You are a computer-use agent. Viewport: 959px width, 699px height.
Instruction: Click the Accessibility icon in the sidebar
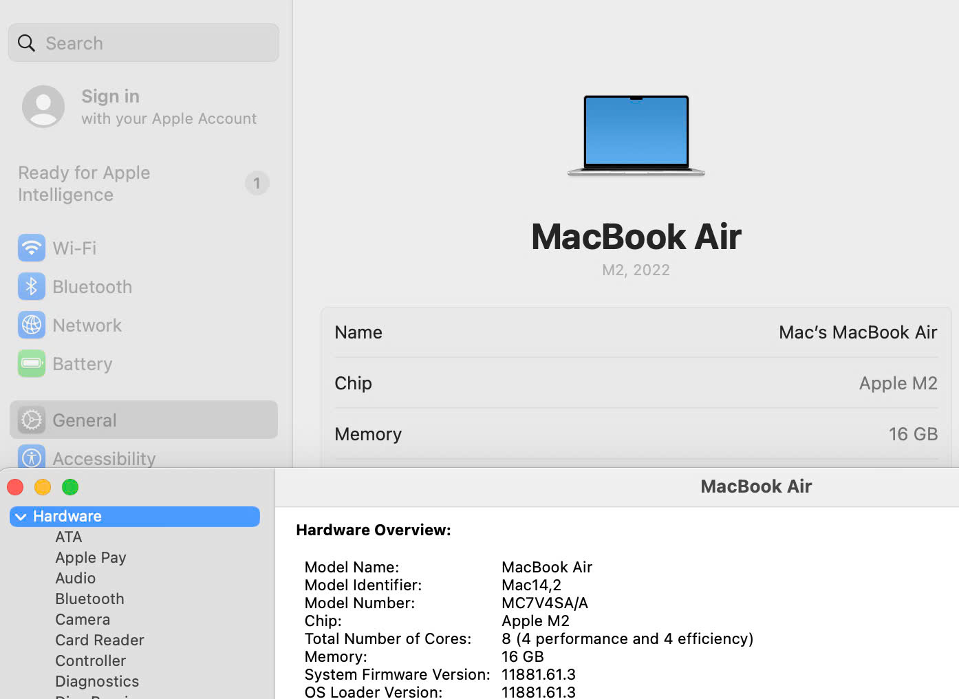pyautogui.click(x=32, y=458)
